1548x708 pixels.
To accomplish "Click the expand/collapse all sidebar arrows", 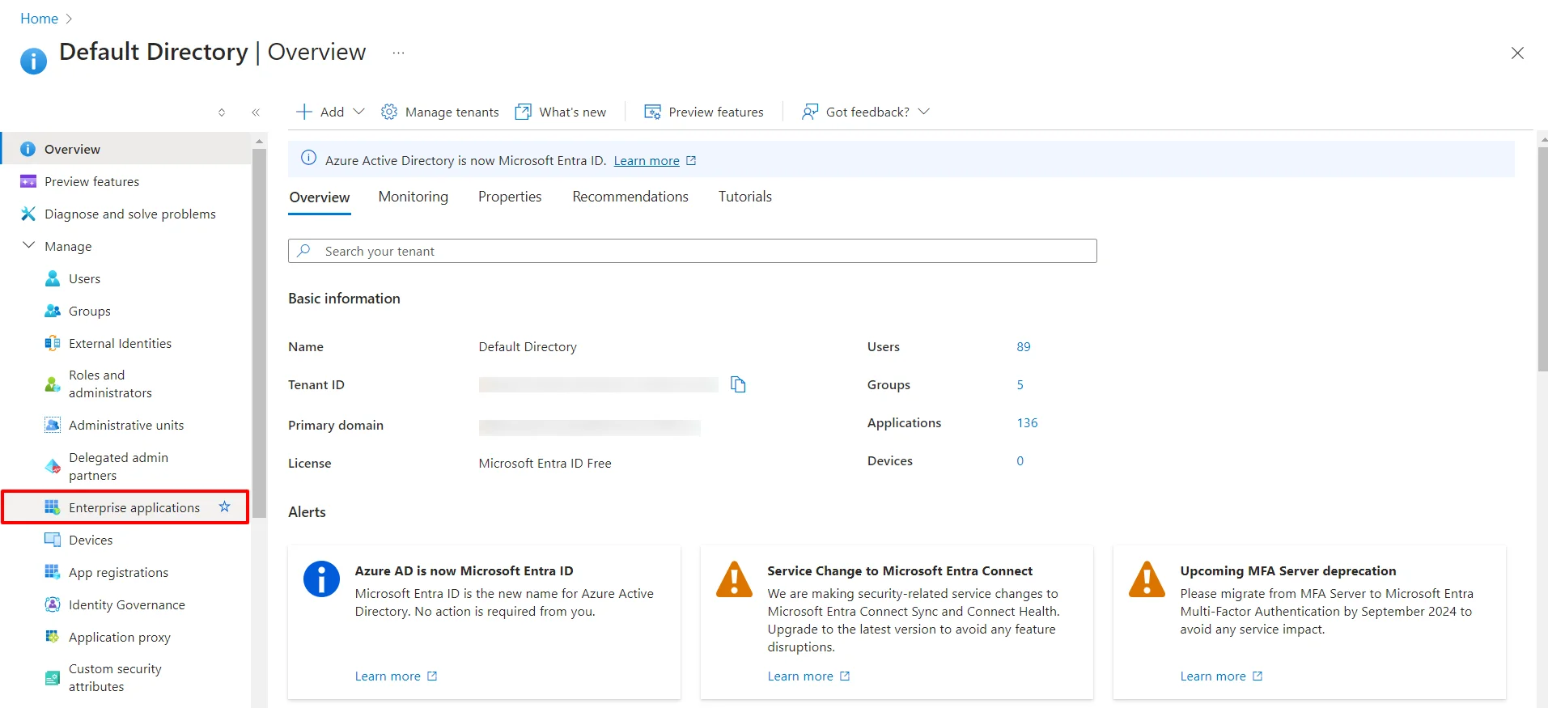I will coord(222,112).
